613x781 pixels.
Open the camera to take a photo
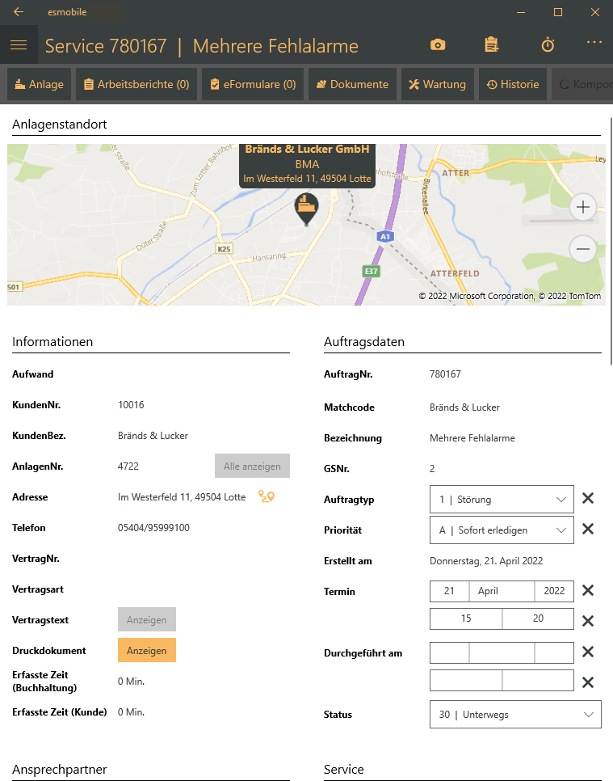(438, 44)
